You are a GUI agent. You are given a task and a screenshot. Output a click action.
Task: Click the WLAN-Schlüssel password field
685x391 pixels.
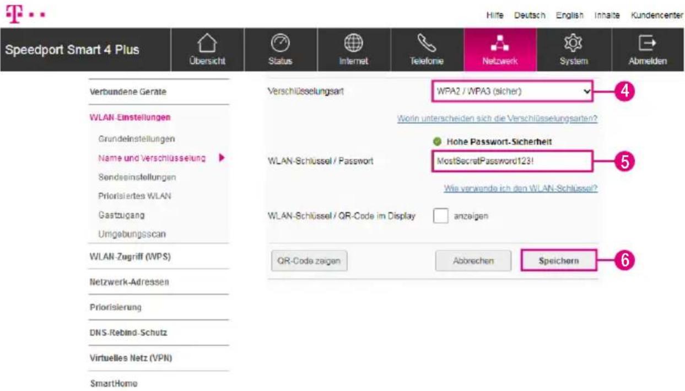pyautogui.click(x=511, y=160)
